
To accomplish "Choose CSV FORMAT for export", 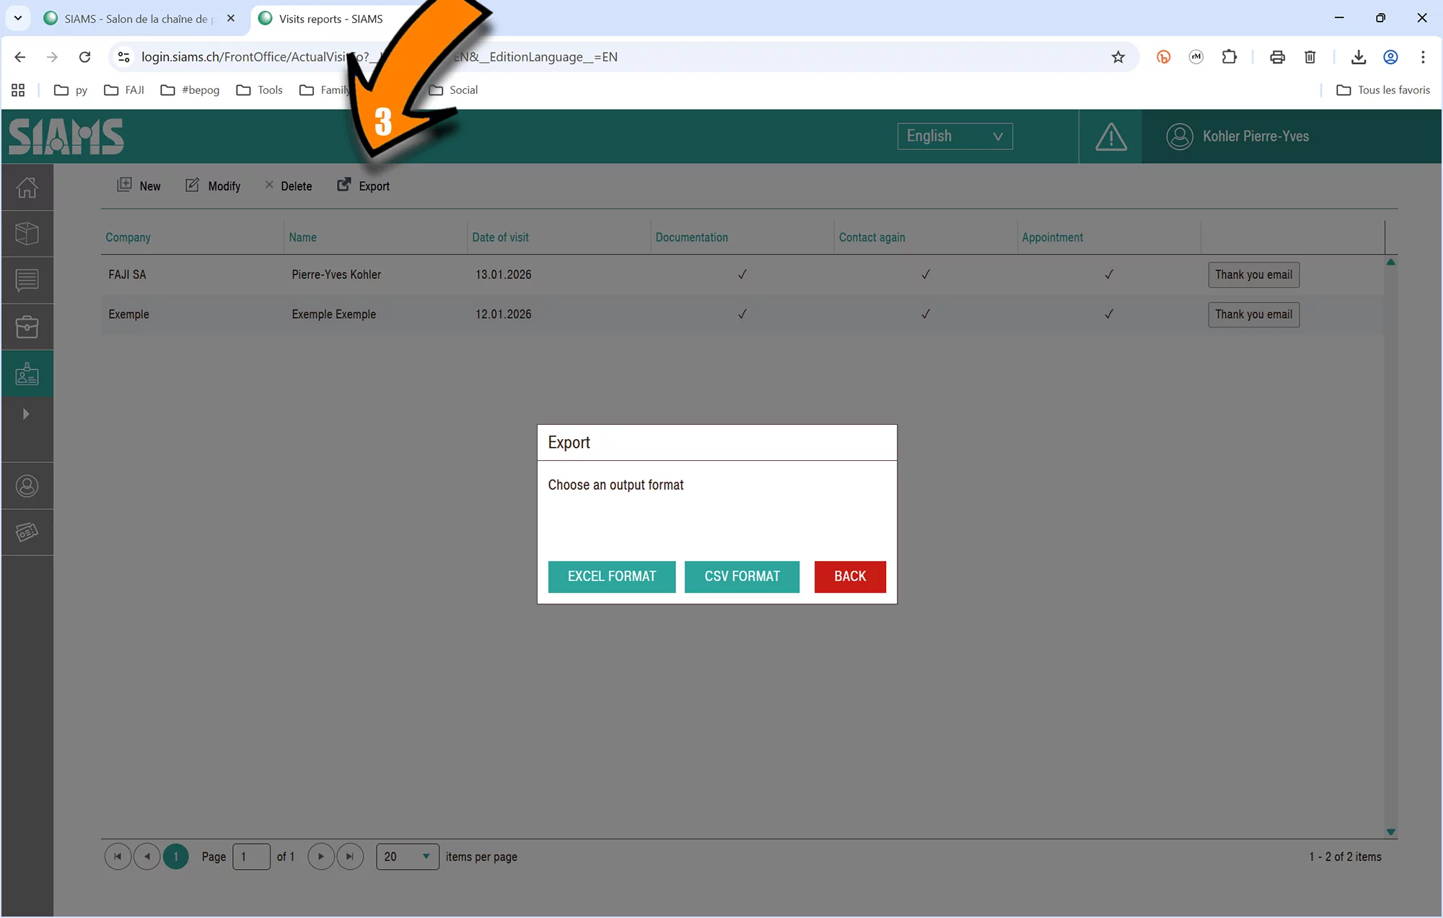I will tap(741, 576).
